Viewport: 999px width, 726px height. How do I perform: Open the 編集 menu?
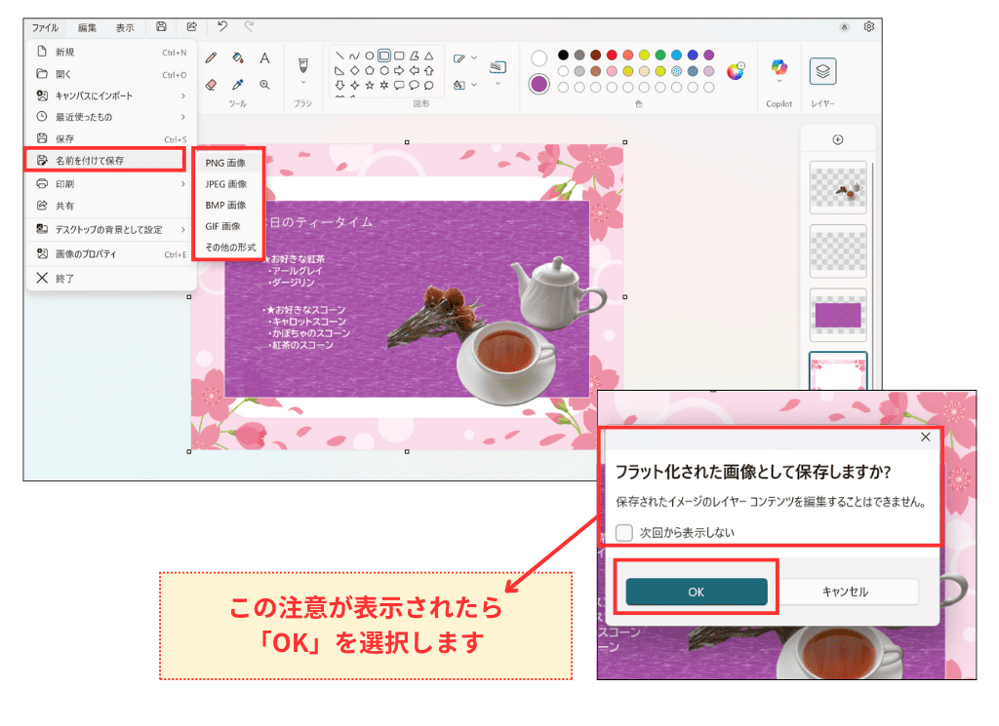[86, 27]
